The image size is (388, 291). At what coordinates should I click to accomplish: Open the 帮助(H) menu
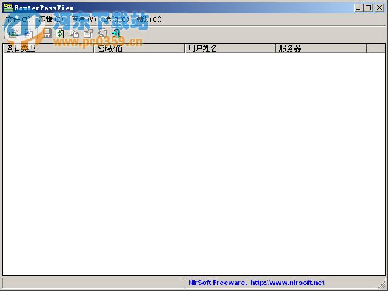point(149,19)
